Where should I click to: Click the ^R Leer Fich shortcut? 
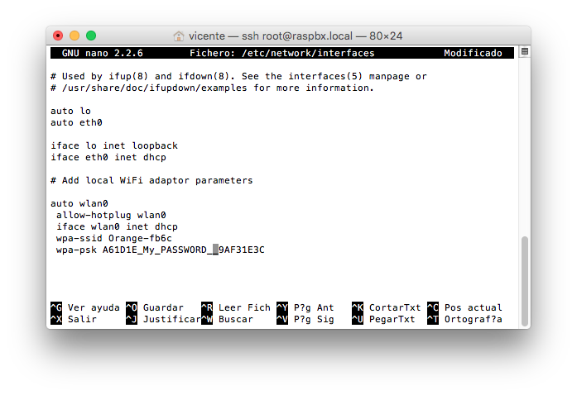[236, 307]
